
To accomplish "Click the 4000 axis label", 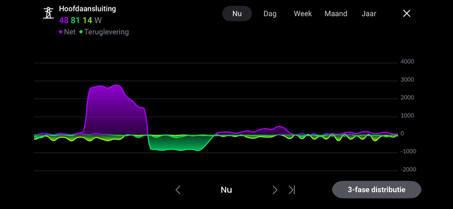I will coord(407,62).
